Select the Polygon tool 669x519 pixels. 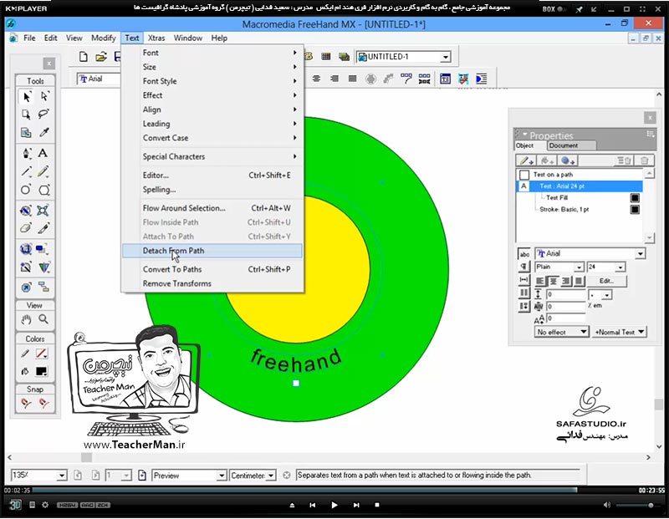tap(44, 190)
